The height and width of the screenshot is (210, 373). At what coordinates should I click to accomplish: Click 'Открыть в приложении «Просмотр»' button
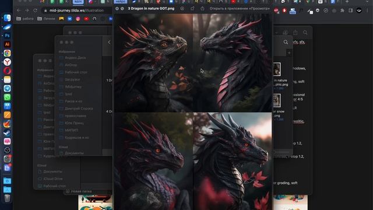240,9
